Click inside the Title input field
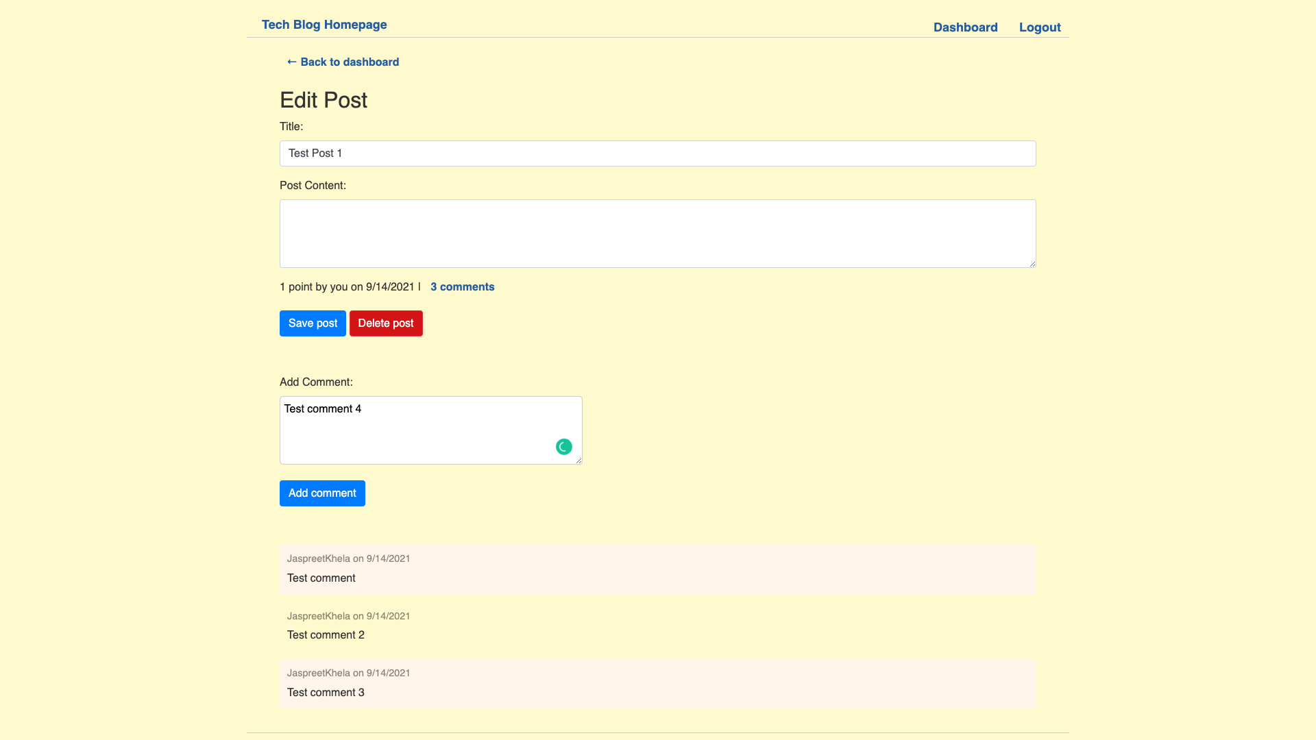 (x=657, y=153)
